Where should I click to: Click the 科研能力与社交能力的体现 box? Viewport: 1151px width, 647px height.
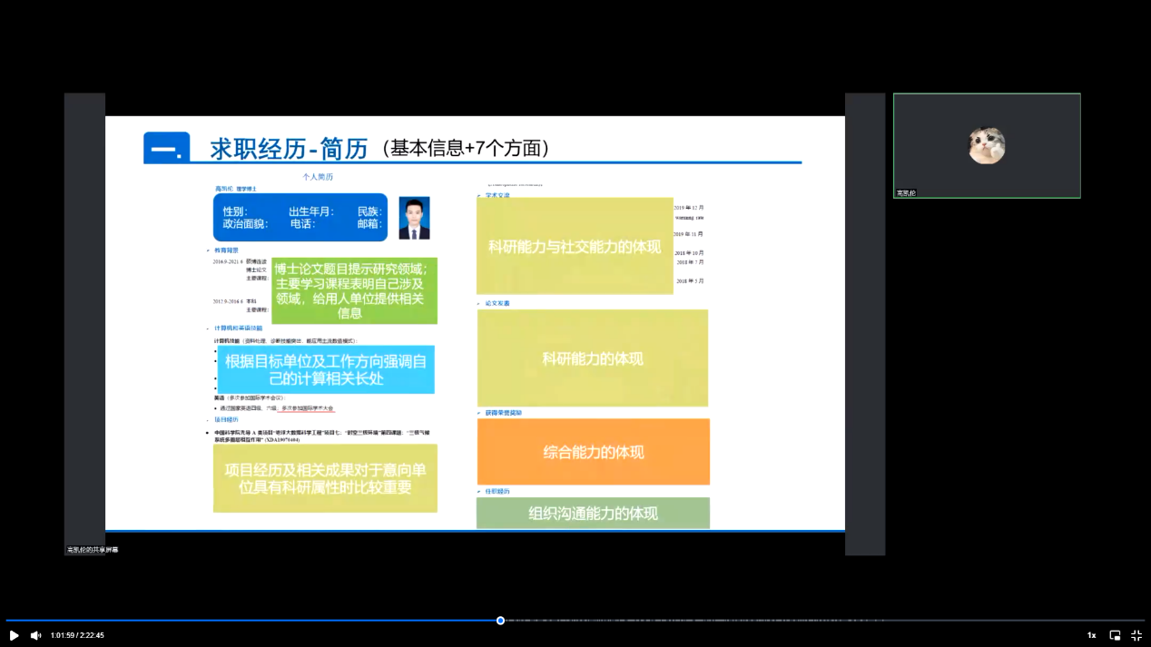click(575, 246)
